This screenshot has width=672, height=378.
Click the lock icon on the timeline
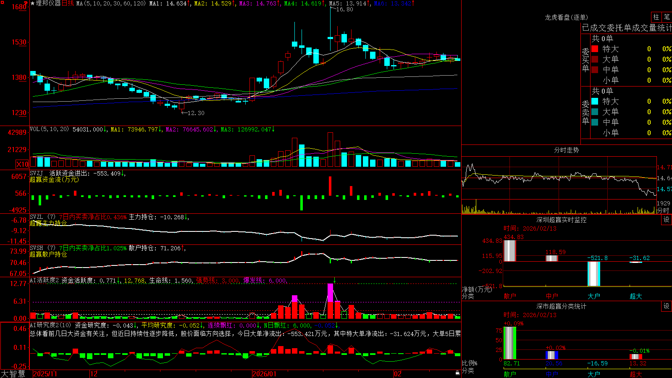pyautogui.click(x=458, y=373)
